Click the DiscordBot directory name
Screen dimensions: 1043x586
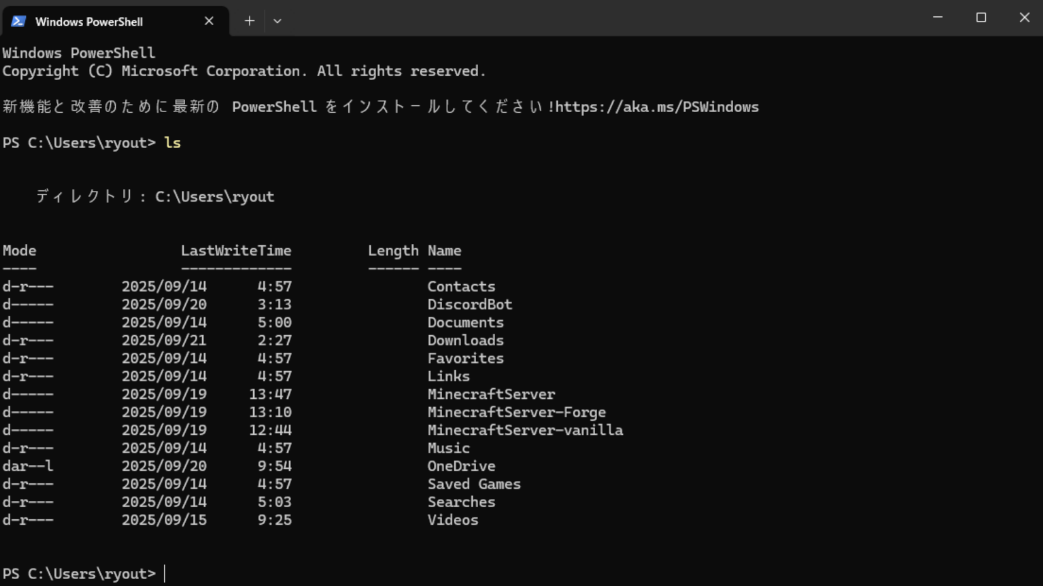pos(469,304)
